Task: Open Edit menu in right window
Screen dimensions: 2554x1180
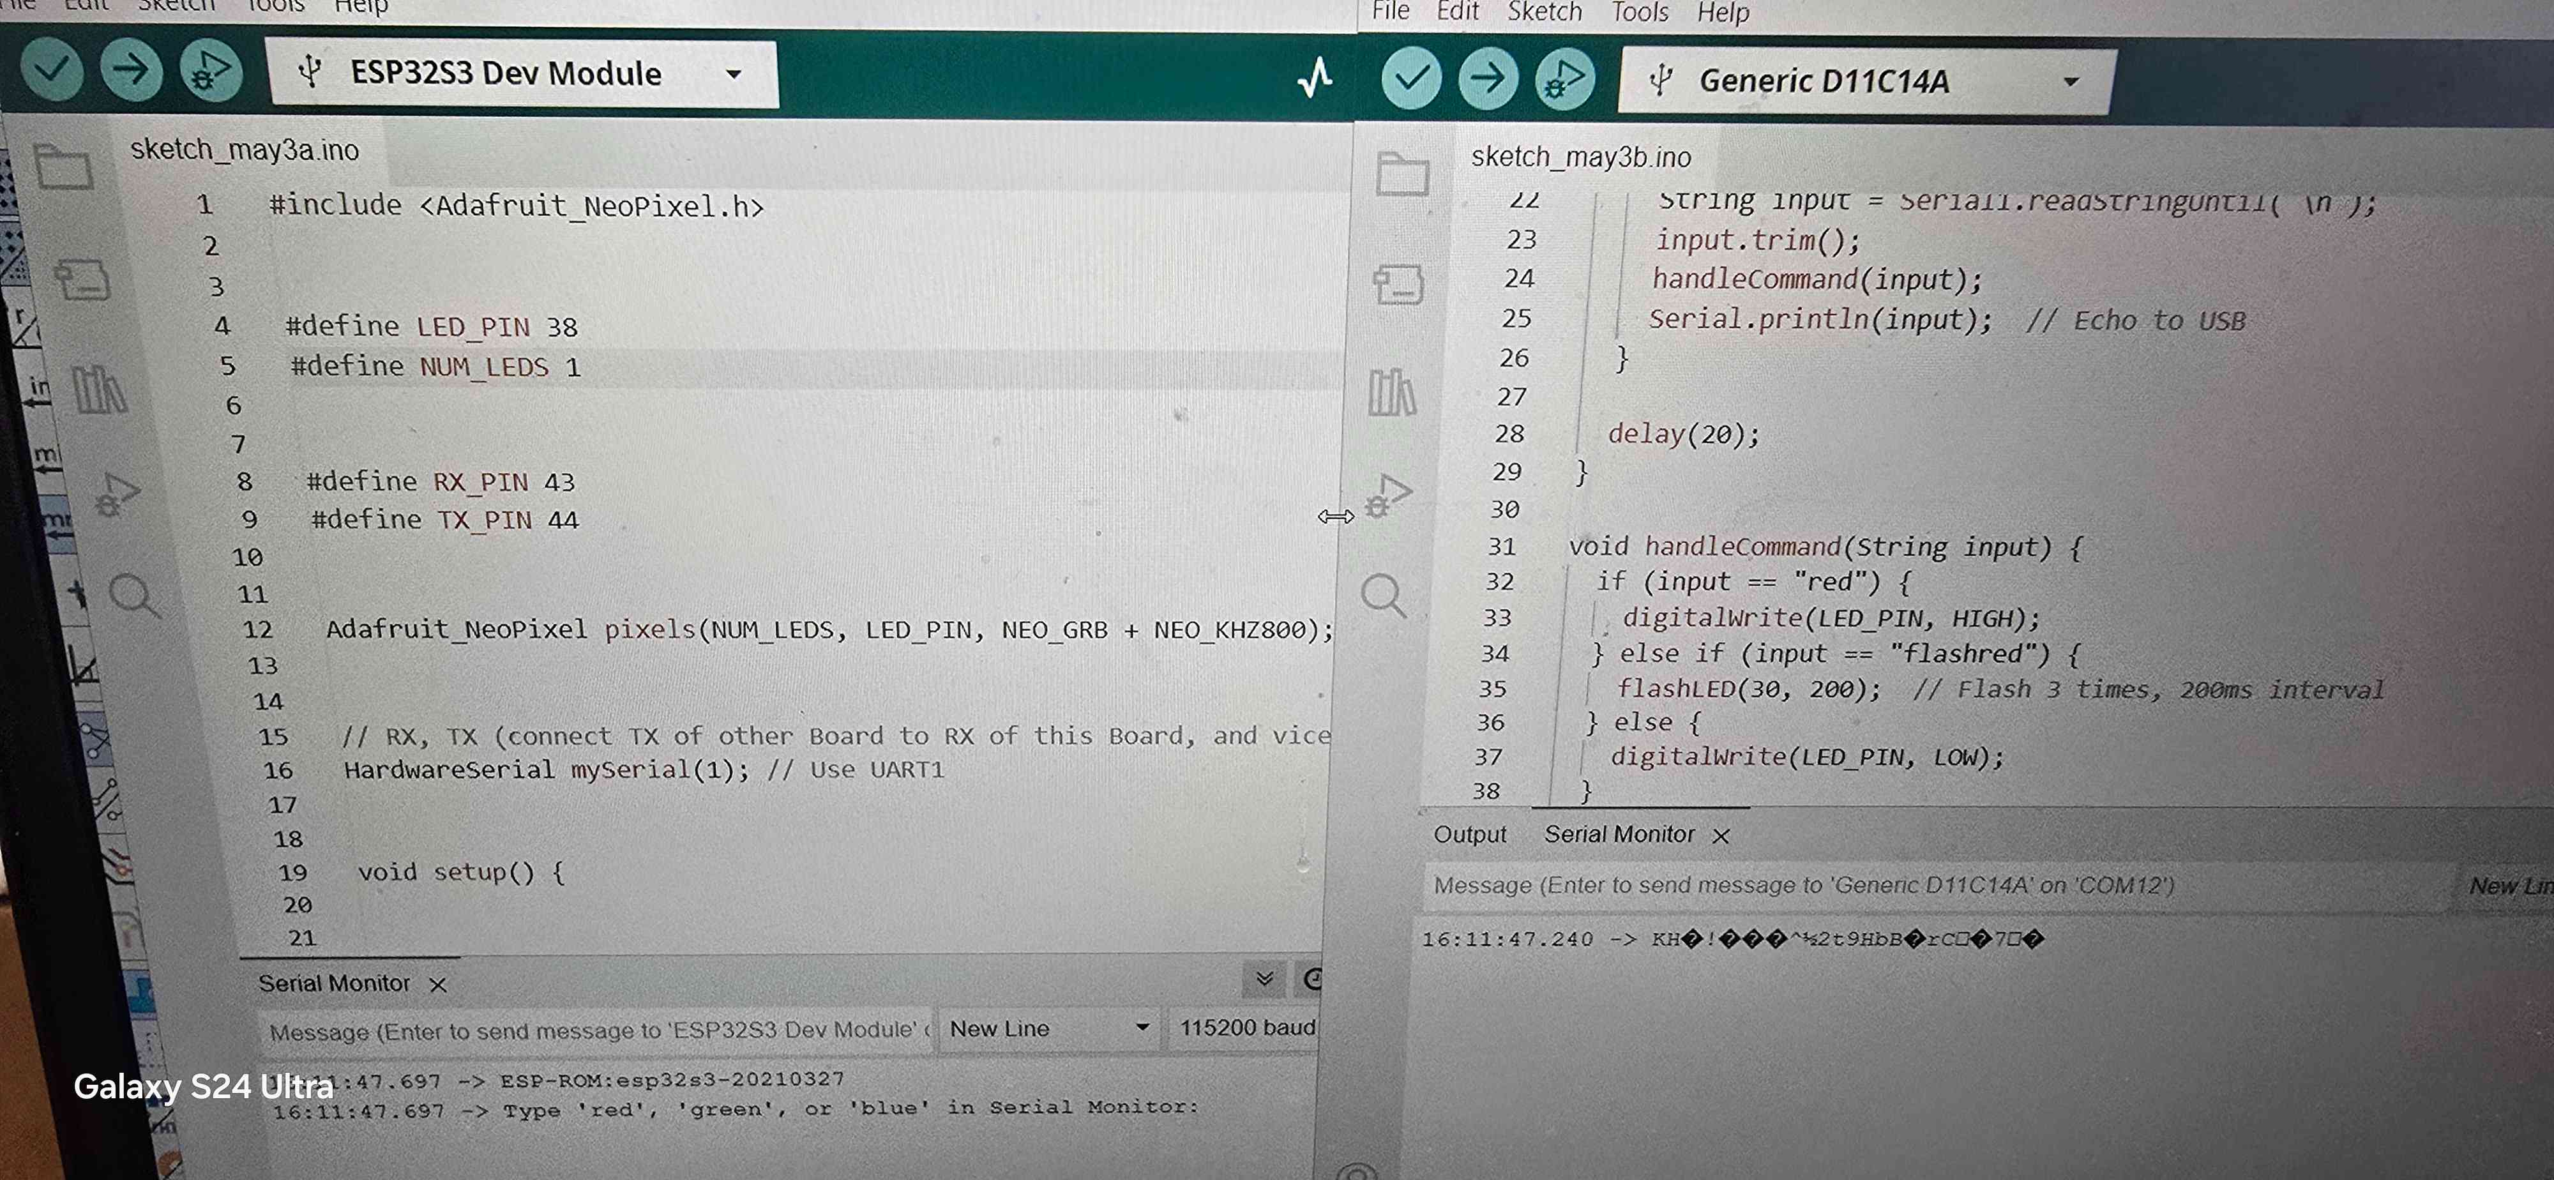Action: [1456, 12]
